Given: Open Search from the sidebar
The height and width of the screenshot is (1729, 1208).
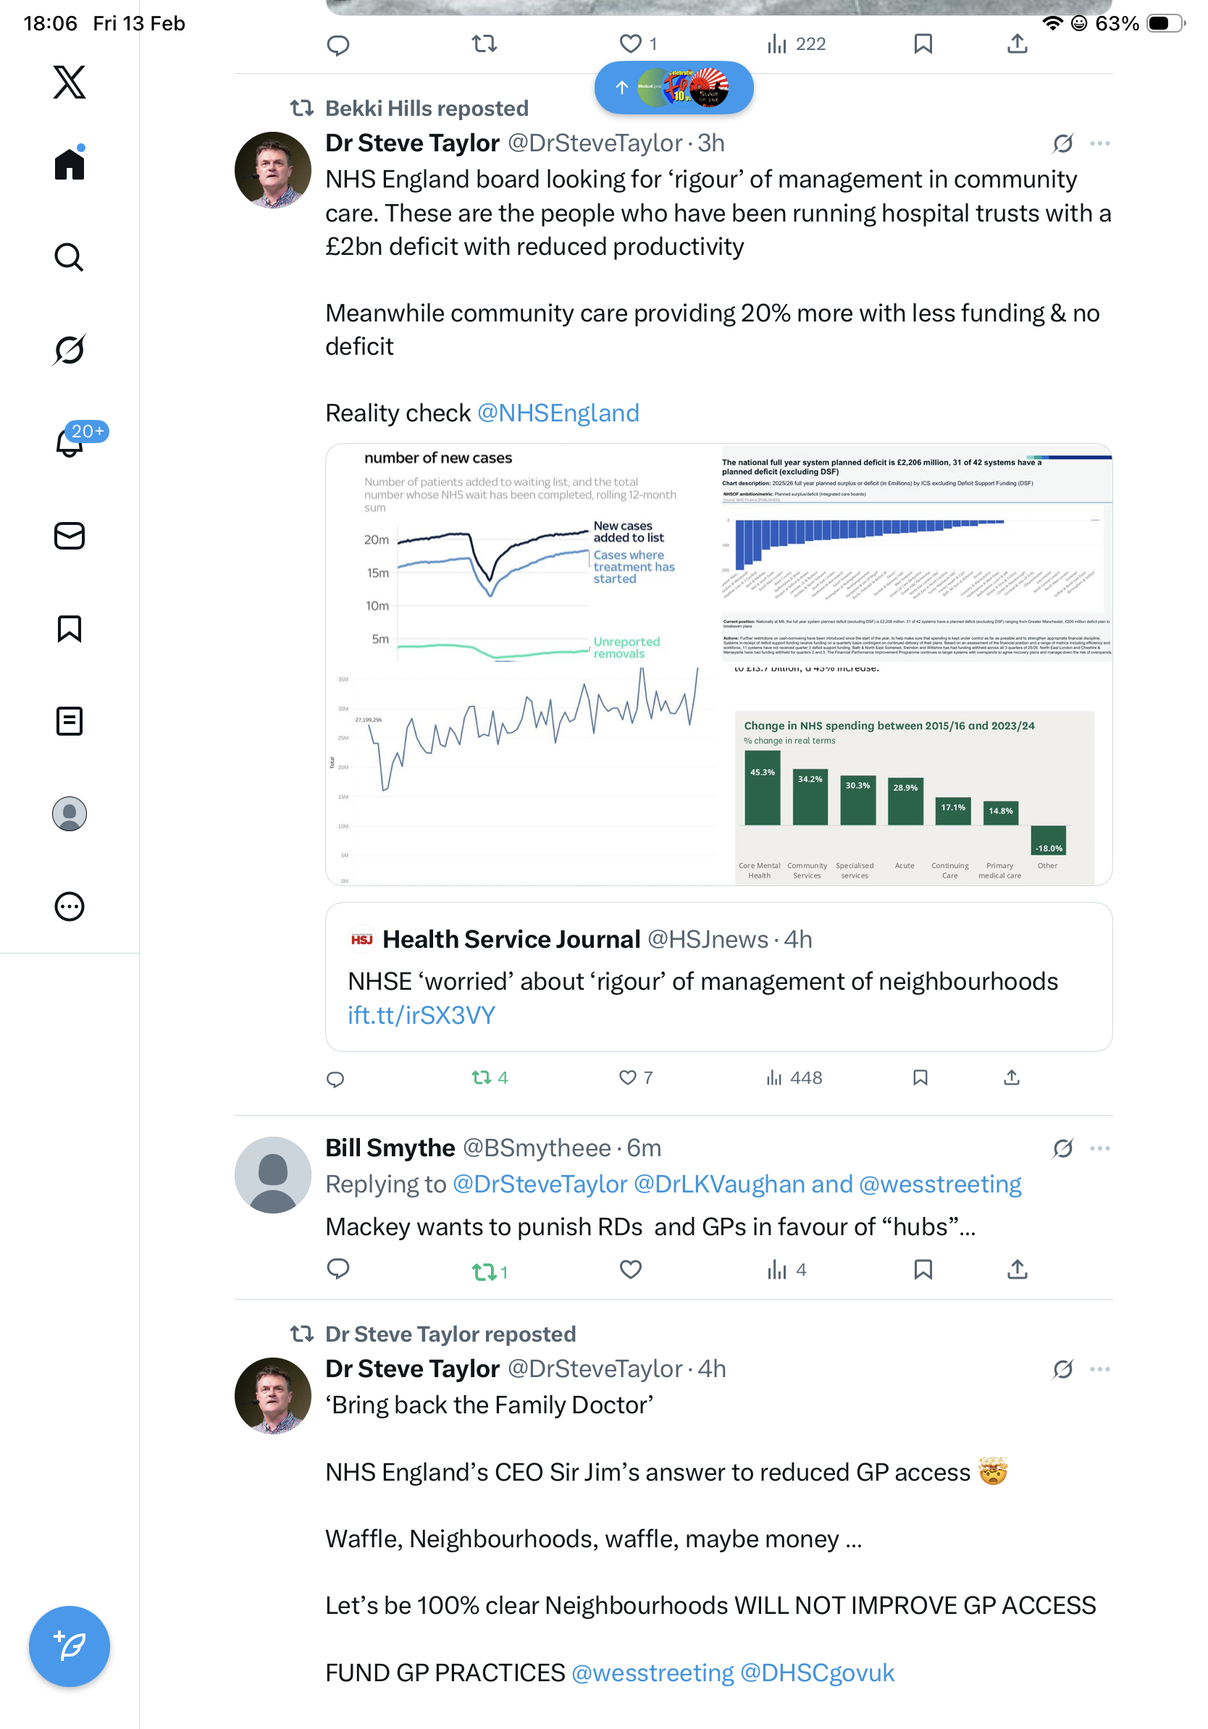Looking at the screenshot, I should (x=70, y=258).
